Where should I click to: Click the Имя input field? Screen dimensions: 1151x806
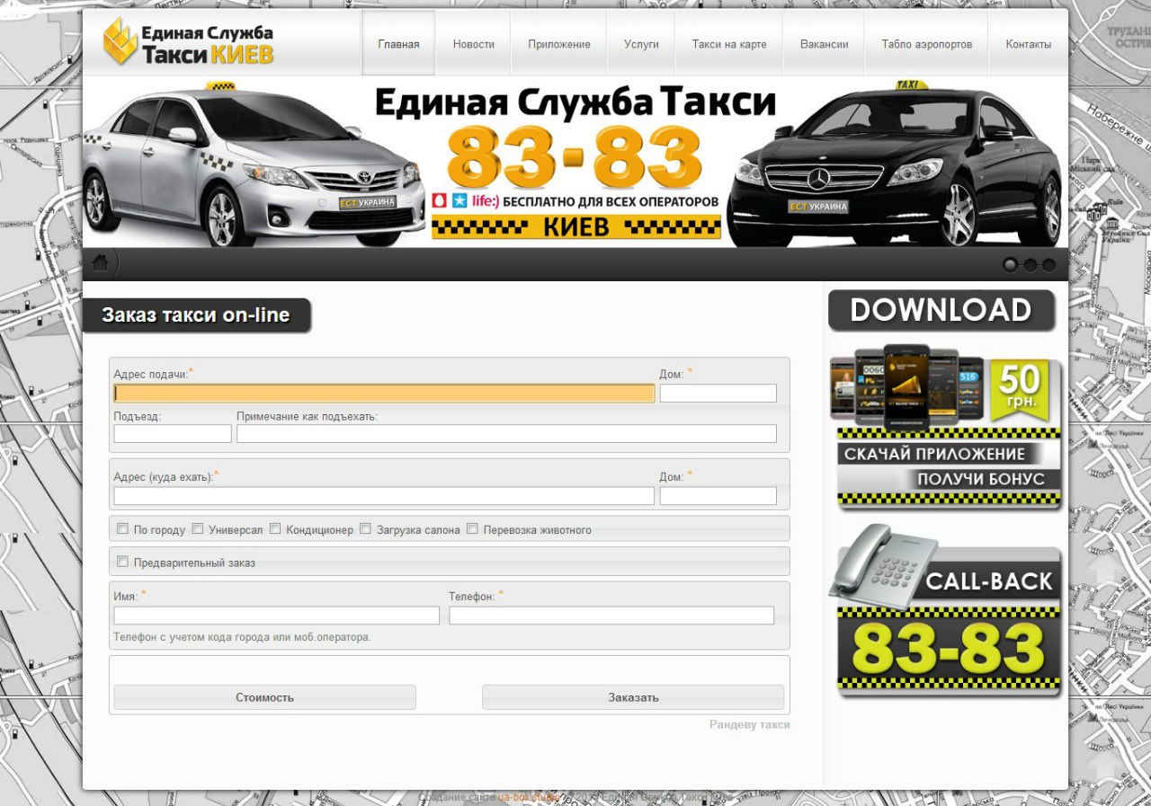(x=276, y=616)
